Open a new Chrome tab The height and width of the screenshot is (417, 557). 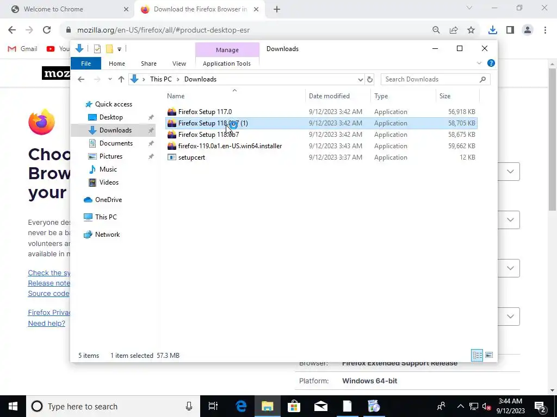pos(277,10)
